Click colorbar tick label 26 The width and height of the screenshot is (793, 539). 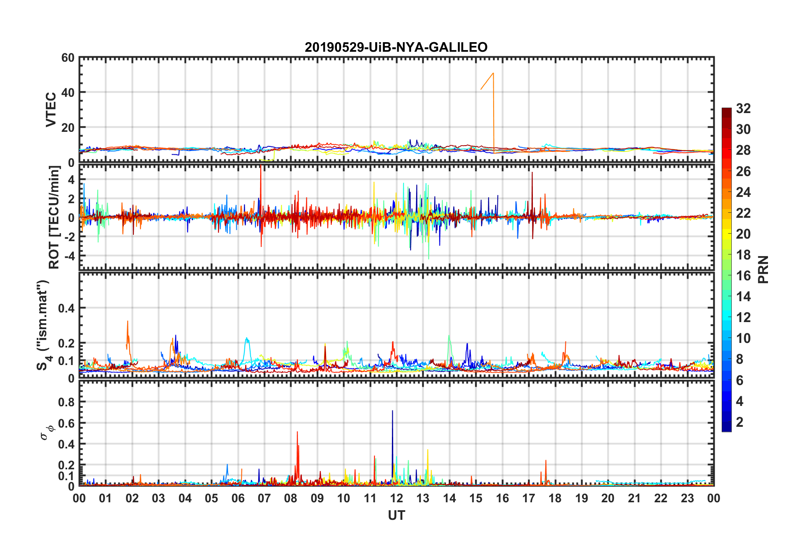coord(743,171)
